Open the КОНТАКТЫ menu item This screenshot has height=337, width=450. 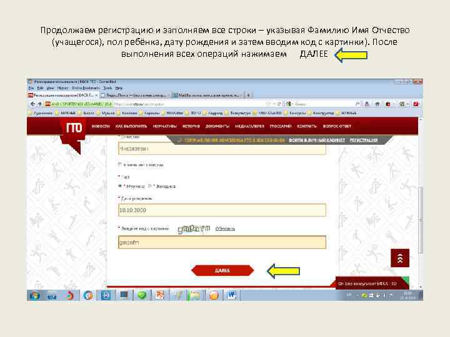point(307,126)
